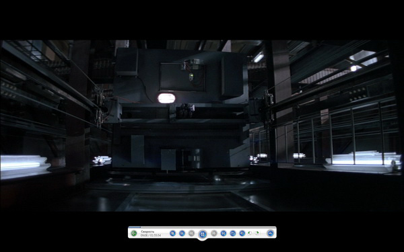Skip to the next chapter
The width and height of the screenshot is (404, 252).
pyautogui.click(x=224, y=233)
